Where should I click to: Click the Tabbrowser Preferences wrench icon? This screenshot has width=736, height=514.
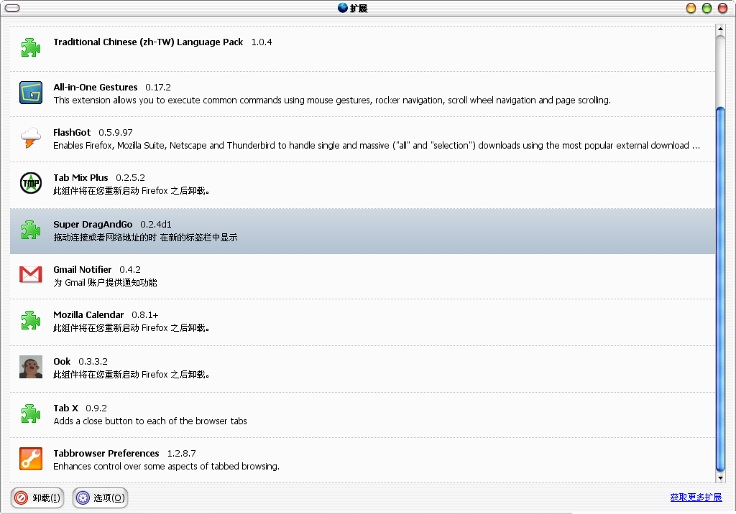(x=30, y=459)
